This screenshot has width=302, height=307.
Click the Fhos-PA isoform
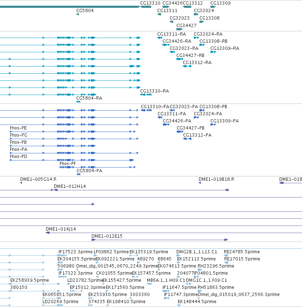(18, 149)
